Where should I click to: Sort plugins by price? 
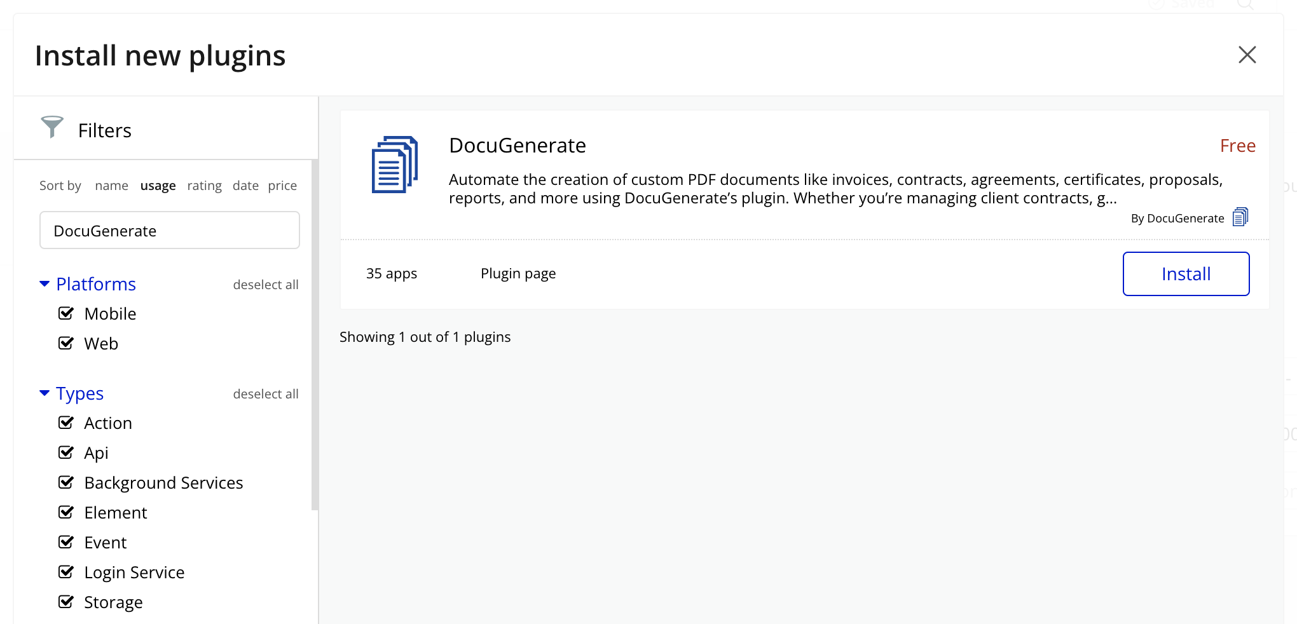pos(282,186)
